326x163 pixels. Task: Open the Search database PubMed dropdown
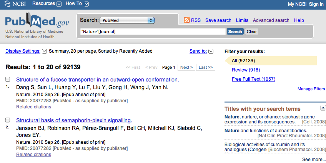127,20
